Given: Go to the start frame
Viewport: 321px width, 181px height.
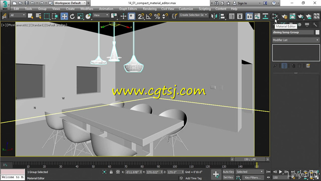Looking at the screenshot, I should [x=268, y=172].
